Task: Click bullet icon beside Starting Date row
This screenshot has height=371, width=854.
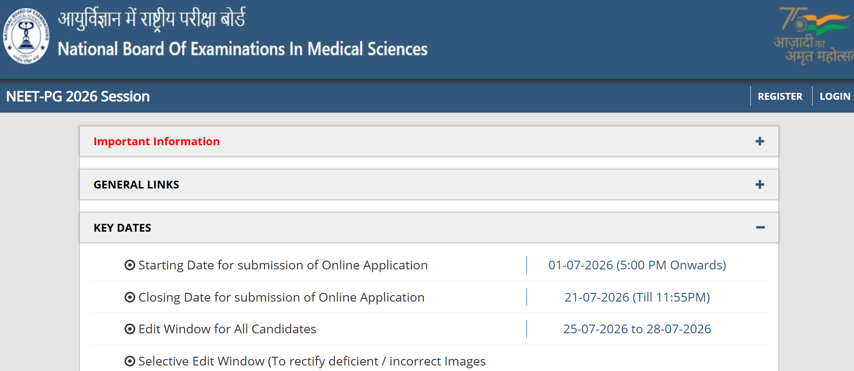Action: pos(130,265)
